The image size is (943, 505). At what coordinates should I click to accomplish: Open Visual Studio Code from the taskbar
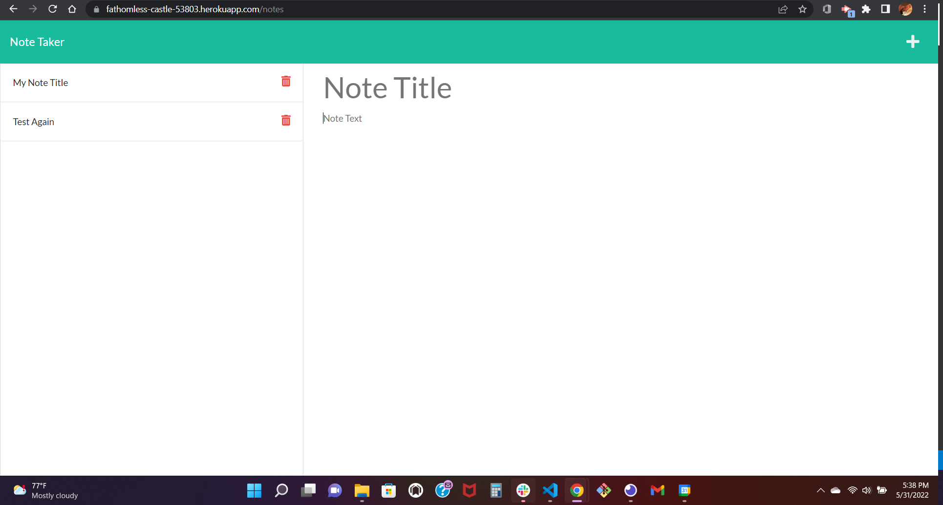click(550, 490)
